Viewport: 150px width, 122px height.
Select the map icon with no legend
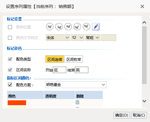click(50, 27)
